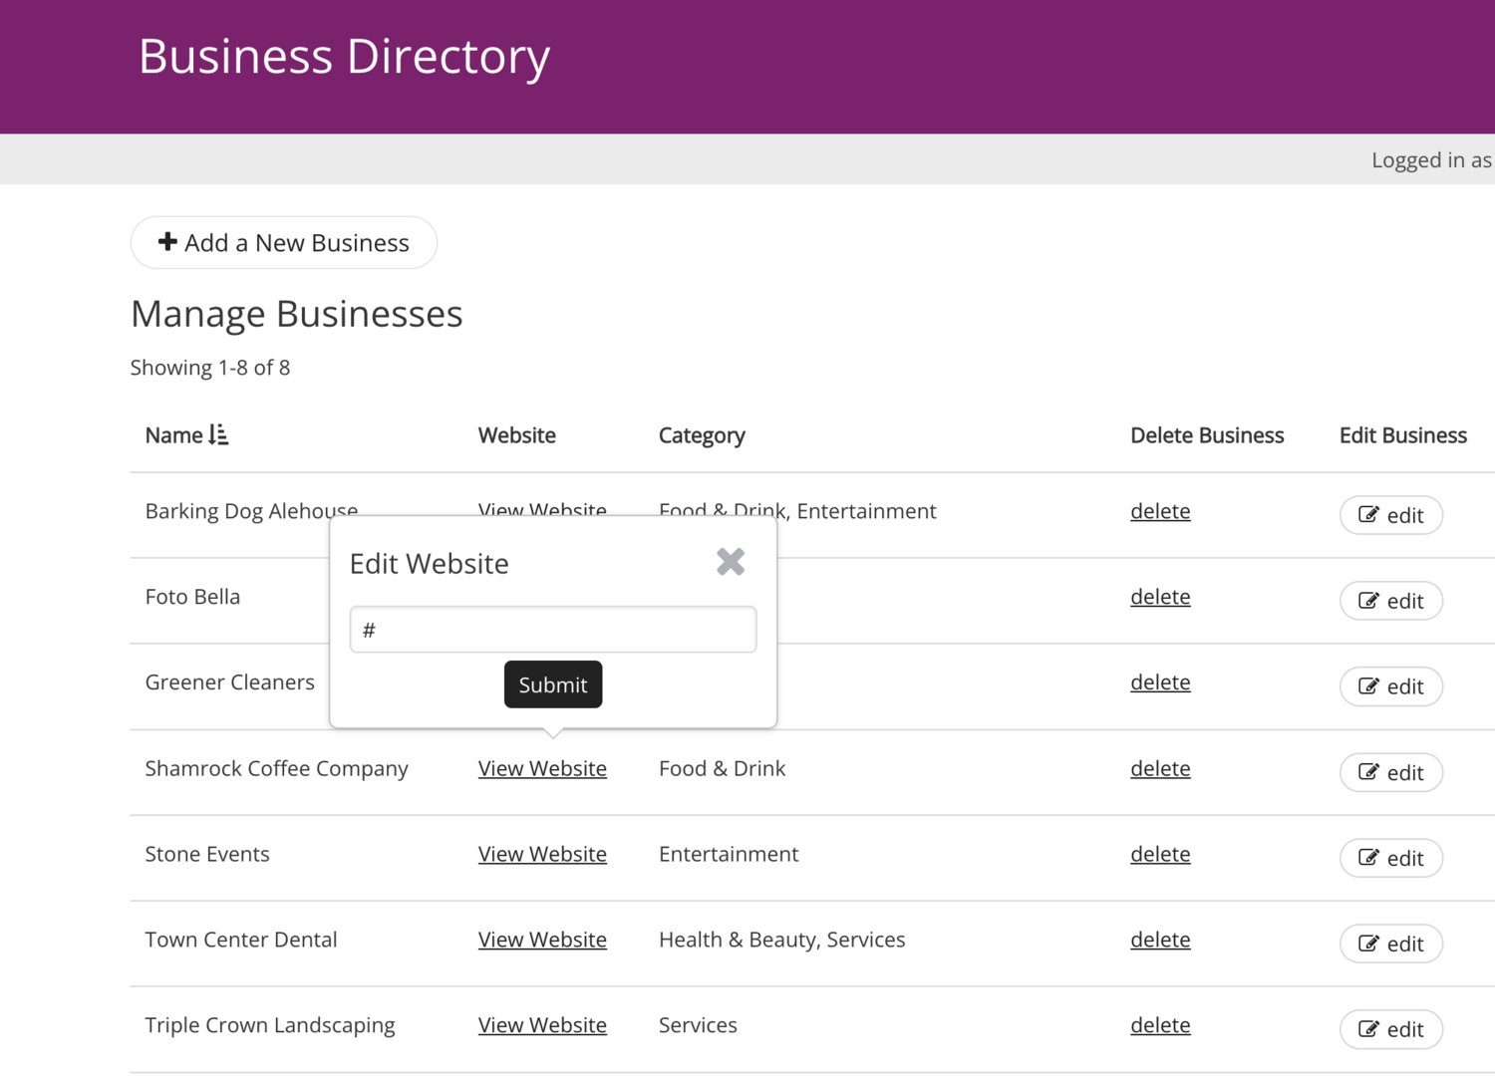Delete the Shamrock Coffee Company entry
Screen dimensions: 1495x1086
[x=1160, y=768]
